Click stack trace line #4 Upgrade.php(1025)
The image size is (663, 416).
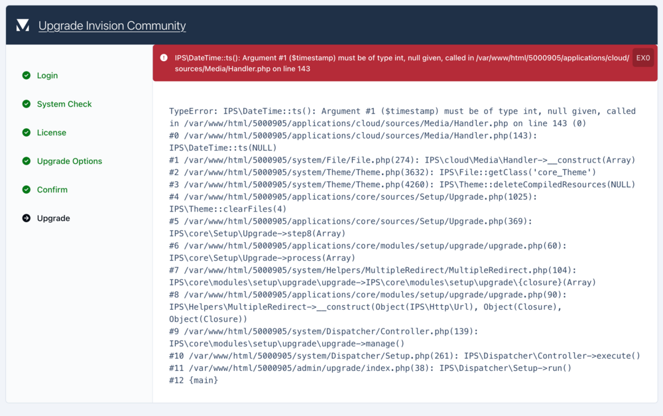point(353,197)
